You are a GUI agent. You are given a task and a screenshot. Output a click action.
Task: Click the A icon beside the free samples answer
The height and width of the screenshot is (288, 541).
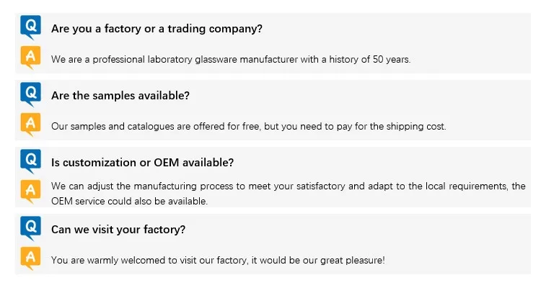pyautogui.click(x=30, y=125)
